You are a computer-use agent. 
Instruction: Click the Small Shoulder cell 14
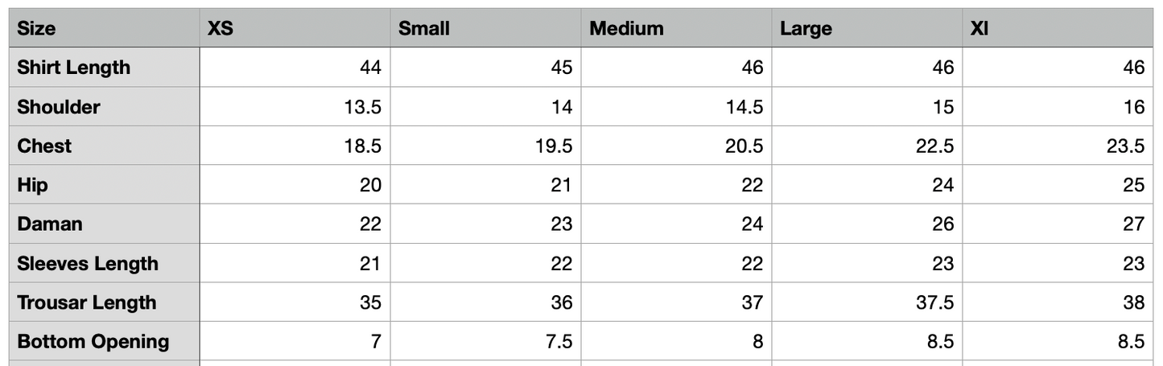[485, 106]
